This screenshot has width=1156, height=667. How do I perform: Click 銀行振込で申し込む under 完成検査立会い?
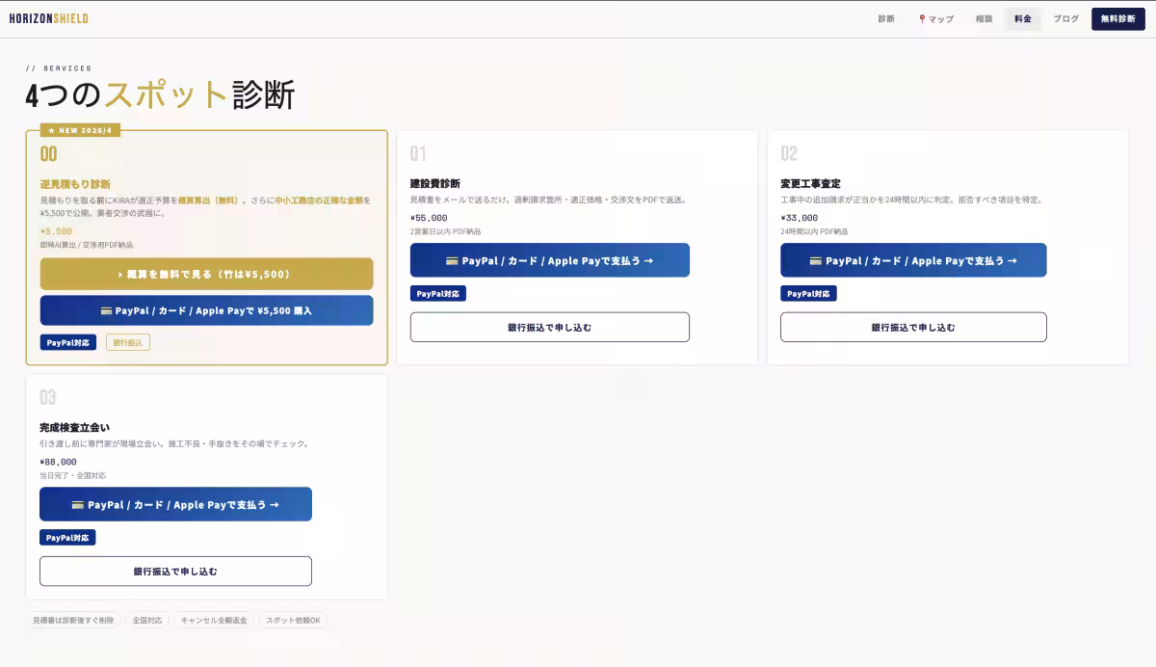point(175,571)
